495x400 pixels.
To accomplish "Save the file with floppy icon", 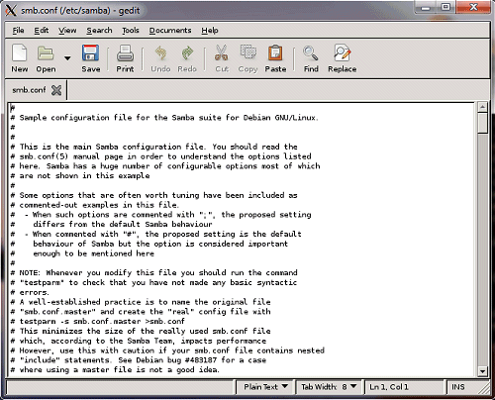I will pos(91,52).
